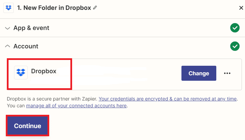The width and height of the screenshot is (245, 140).
Task: Open the three-dot more options menu
Action: (228, 73)
